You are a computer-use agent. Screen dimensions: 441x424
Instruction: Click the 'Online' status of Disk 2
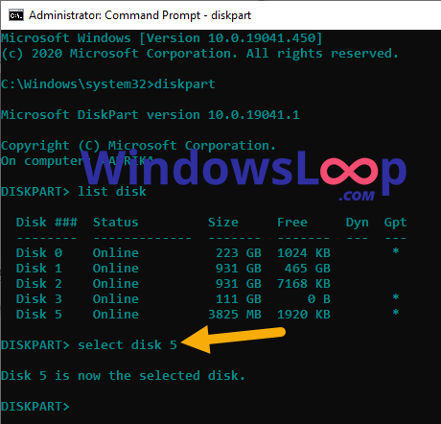tap(116, 284)
